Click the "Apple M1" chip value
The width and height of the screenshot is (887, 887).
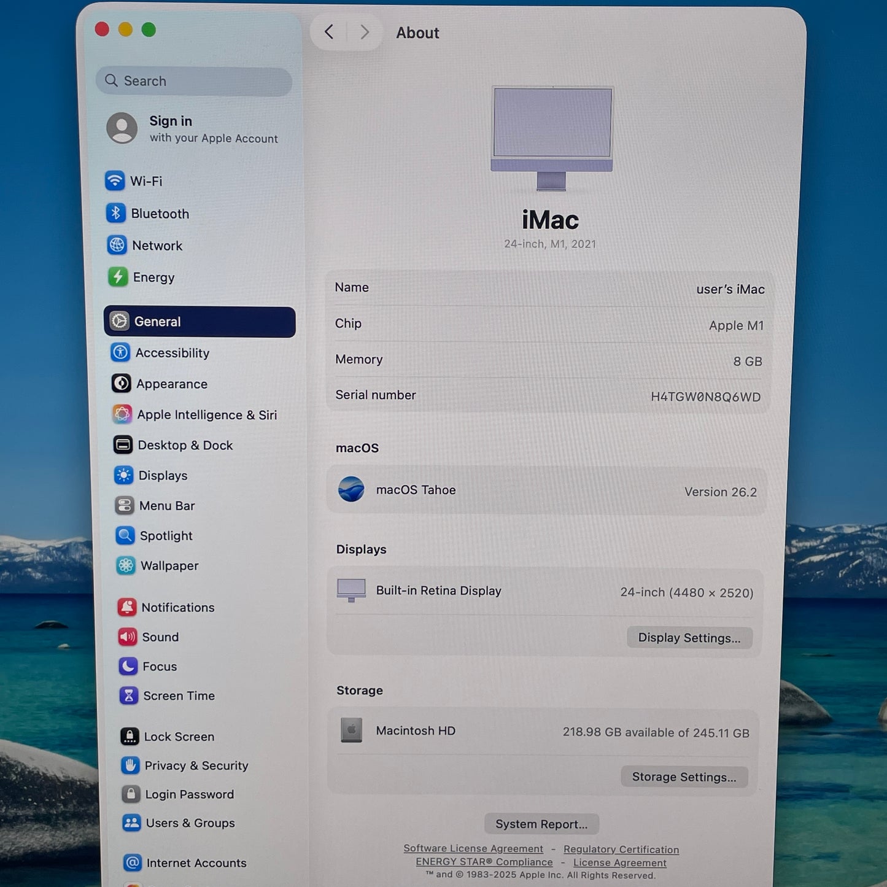click(x=737, y=325)
